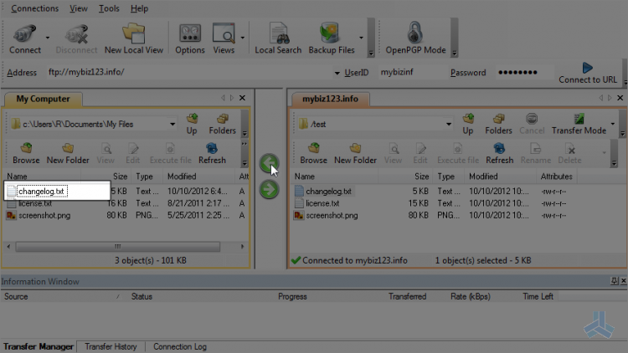The height and width of the screenshot is (353, 628).
Task: Open the View menu
Action: click(x=79, y=8)
